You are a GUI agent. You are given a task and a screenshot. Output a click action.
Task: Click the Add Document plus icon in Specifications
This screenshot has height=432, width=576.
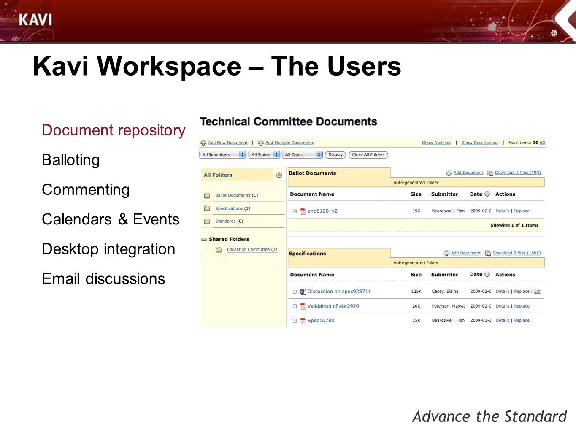click(x=446, y=253)
